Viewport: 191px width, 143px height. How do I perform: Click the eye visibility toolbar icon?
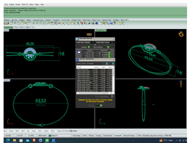pyautogui.click(x=104, y=23)
